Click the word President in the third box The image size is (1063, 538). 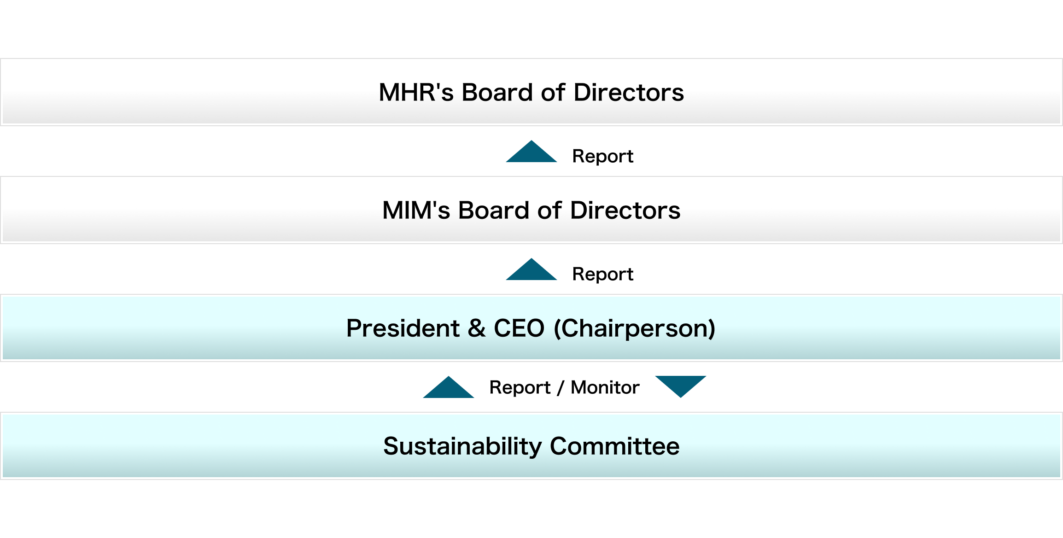click(x=403, y=328)
